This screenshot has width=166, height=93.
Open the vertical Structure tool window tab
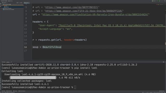pos(1,80)
